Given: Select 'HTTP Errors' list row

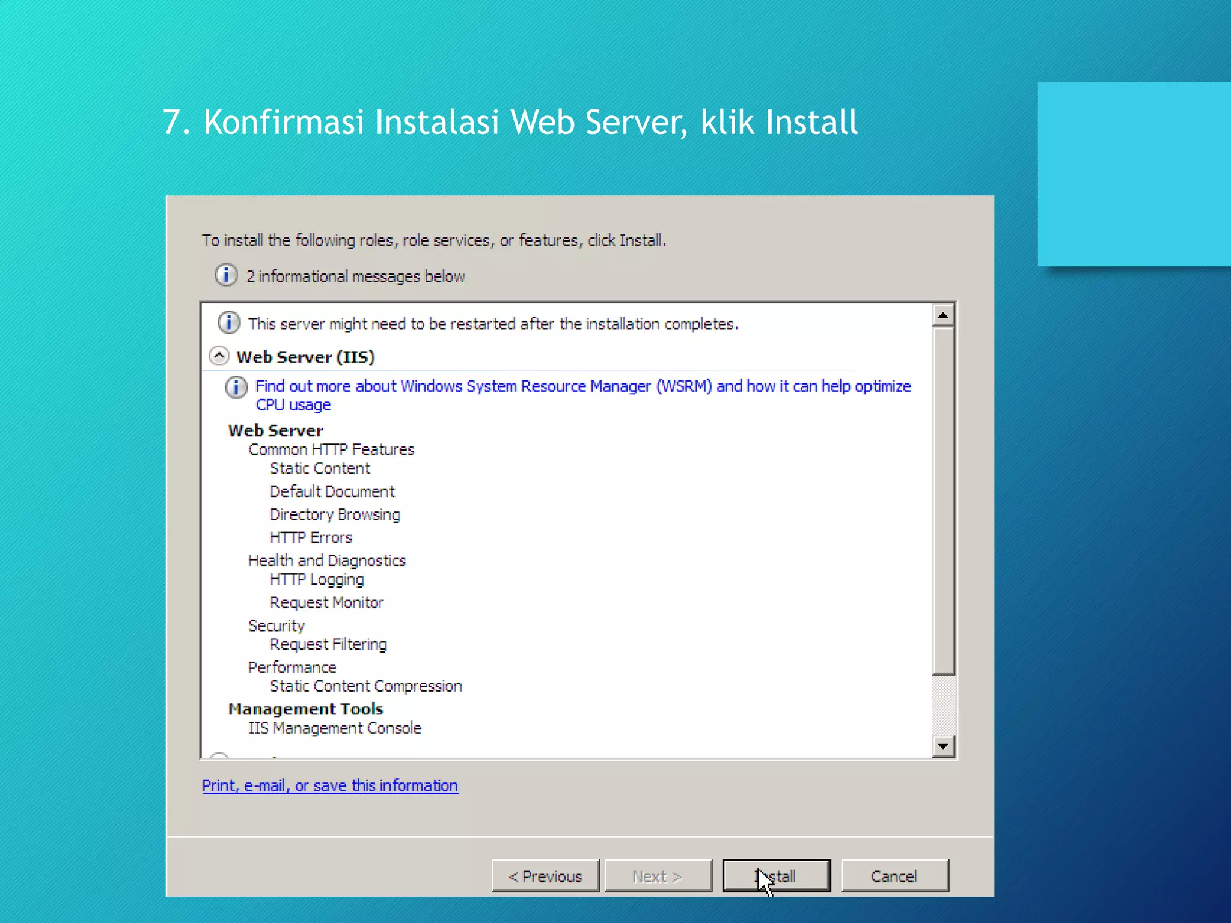Looking at the screenshot, I should pyautogui.click(x=311, y=537).
